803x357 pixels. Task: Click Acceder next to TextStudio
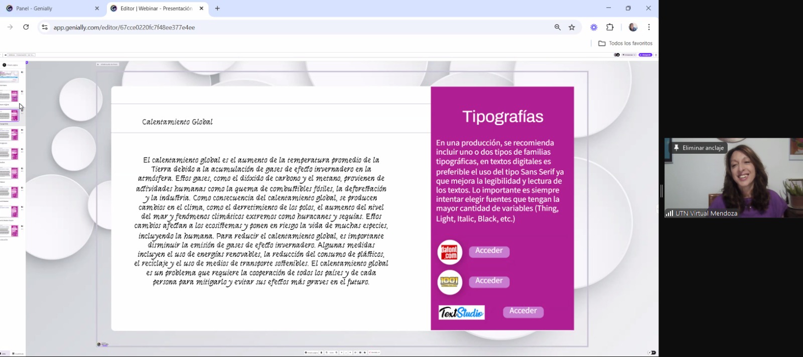click(523, 311)
